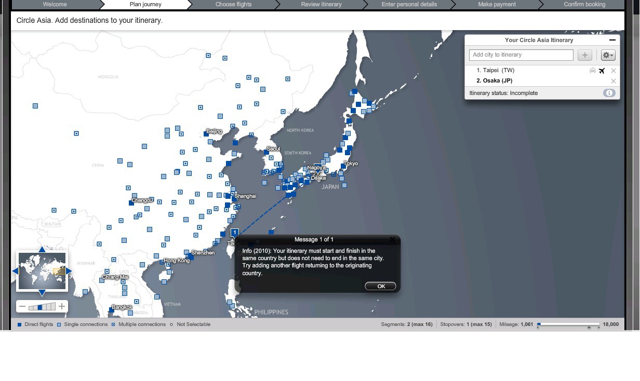Click the add city plus button
640x381 pixels.
[584, 55]
